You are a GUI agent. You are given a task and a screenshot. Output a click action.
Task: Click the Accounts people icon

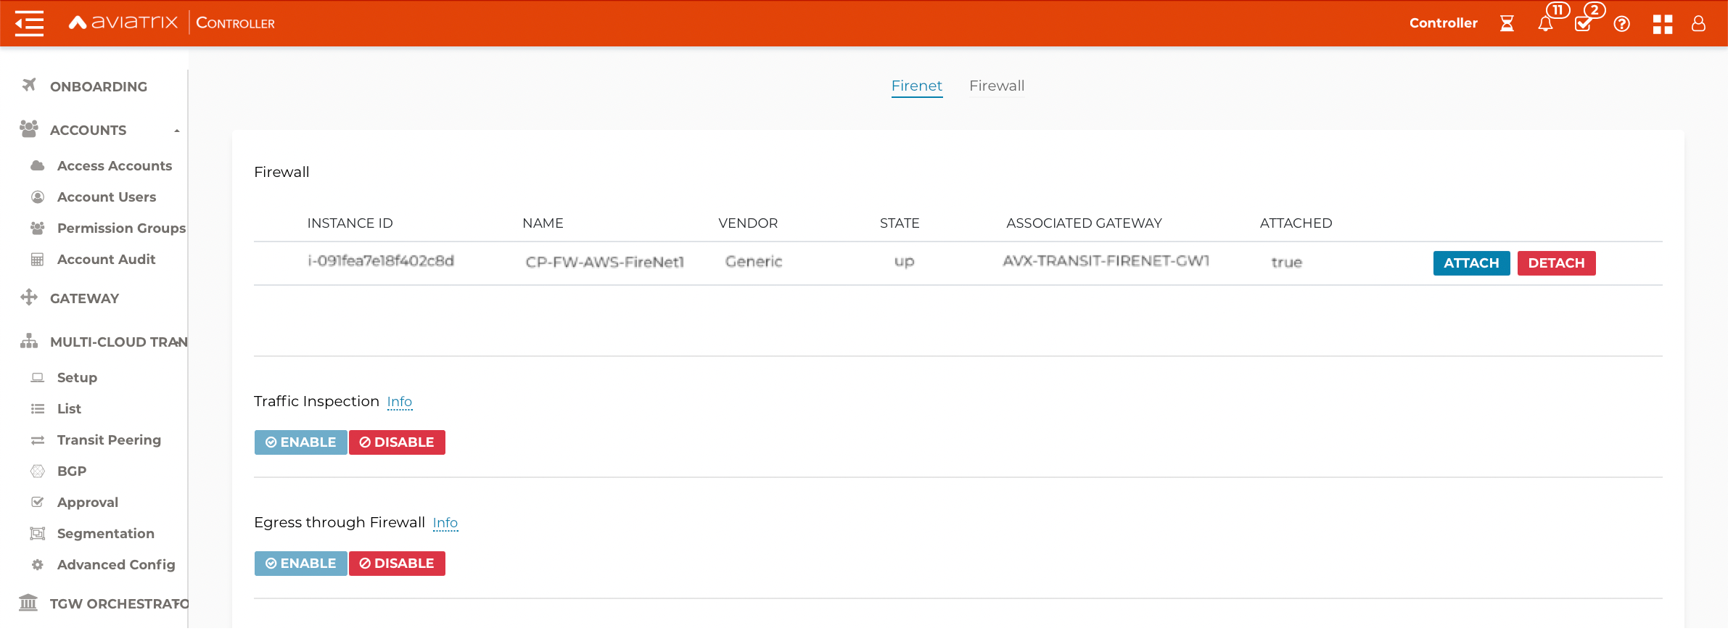29,129
